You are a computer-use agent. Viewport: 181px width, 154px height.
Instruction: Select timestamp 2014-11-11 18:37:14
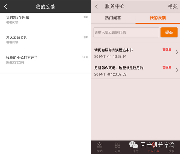coord(110,56)
